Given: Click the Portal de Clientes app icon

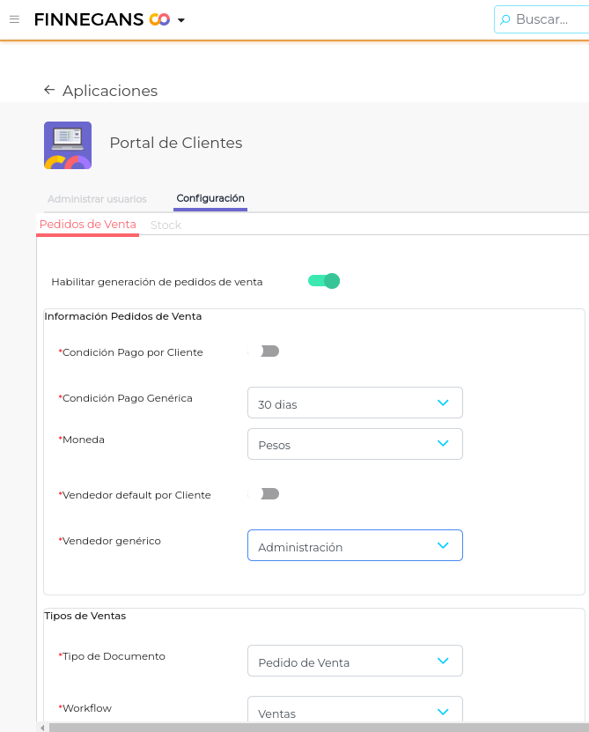Looking at the screenshot, I should 68,145.
